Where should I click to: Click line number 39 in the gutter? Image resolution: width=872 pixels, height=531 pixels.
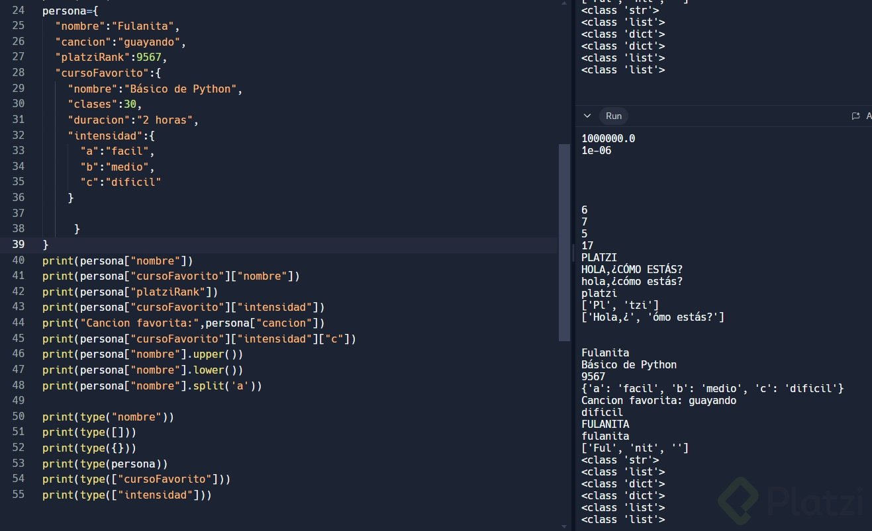coord(19,245)
